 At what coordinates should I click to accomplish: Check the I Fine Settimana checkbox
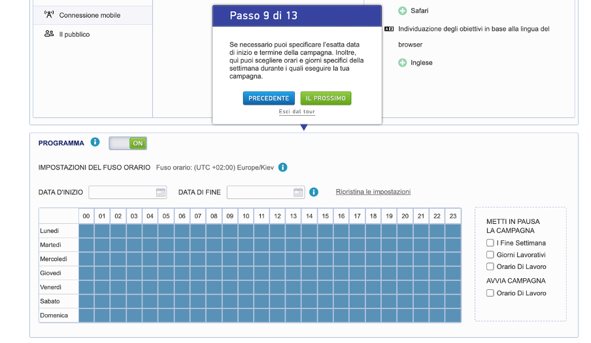(x=490, y=243)
